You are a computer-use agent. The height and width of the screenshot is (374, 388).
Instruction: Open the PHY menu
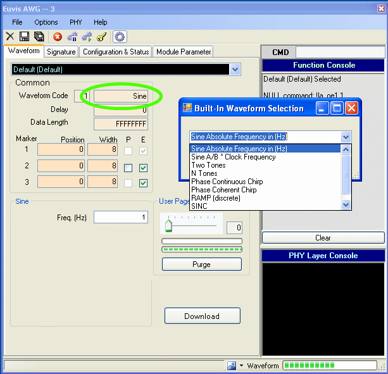pyautogui.click(x=76, y=22)
